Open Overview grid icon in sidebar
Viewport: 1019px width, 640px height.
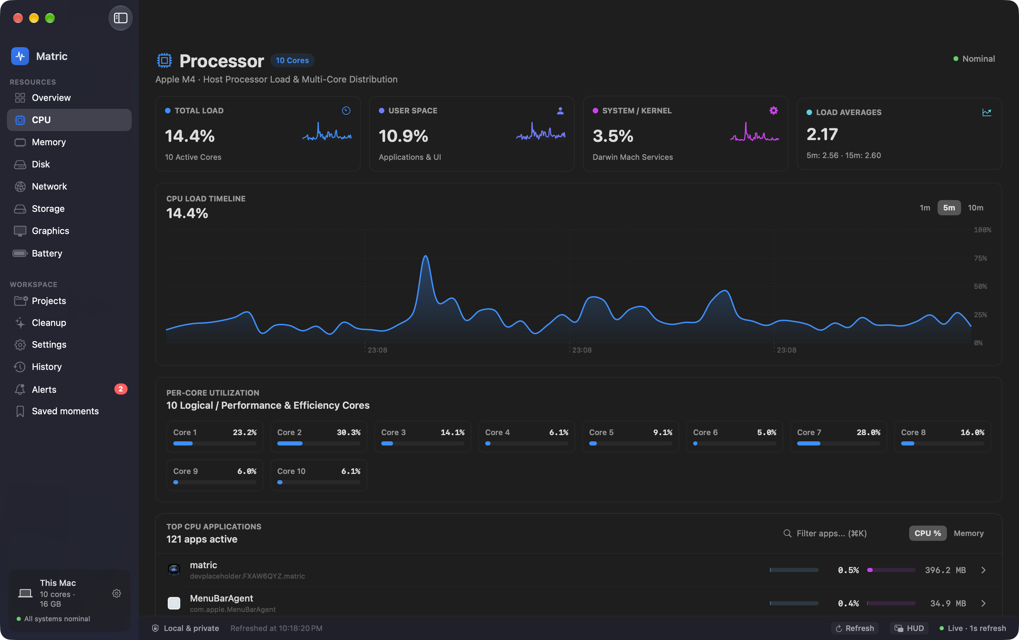20,98
